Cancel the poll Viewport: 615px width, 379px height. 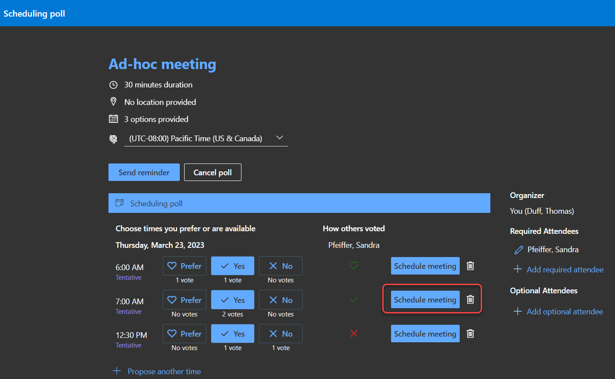click(213, 172)
